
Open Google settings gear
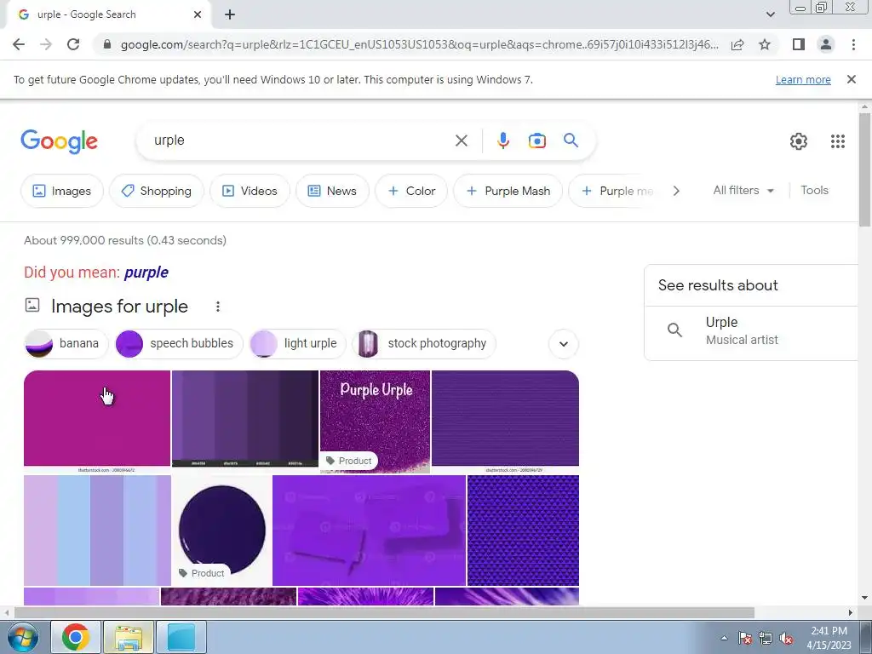799,141
